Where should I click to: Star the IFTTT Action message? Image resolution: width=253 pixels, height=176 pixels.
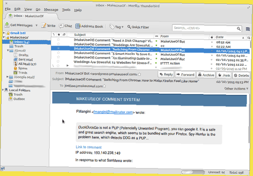point(58,61)
